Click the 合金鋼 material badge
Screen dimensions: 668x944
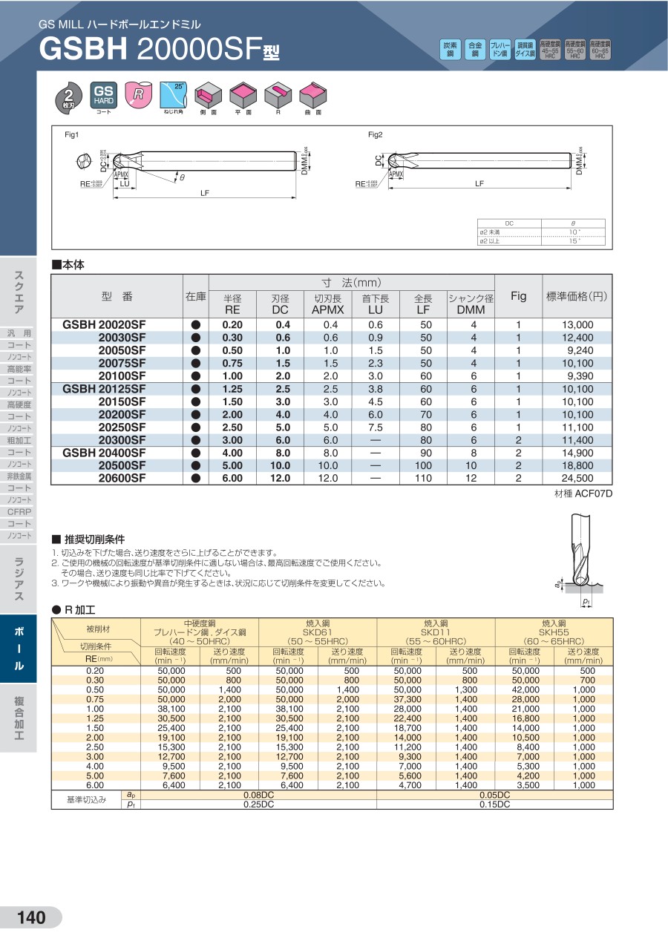coord(475,50)
